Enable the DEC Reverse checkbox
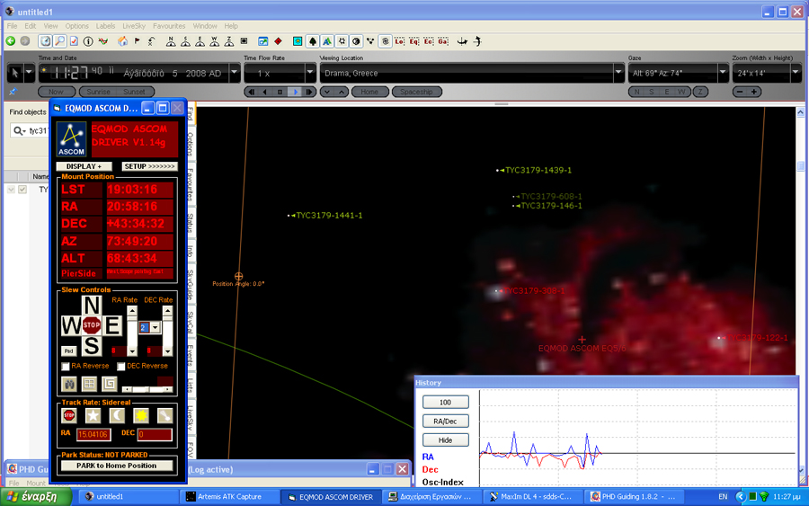Image resolution: width=809 pixels, height=506 pixels. coord(120,366)
